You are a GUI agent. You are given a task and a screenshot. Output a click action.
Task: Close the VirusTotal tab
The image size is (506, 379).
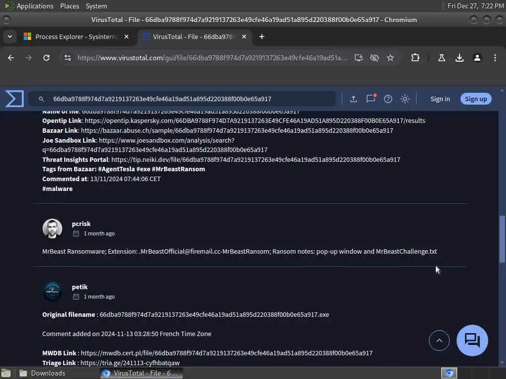(244, 37)
